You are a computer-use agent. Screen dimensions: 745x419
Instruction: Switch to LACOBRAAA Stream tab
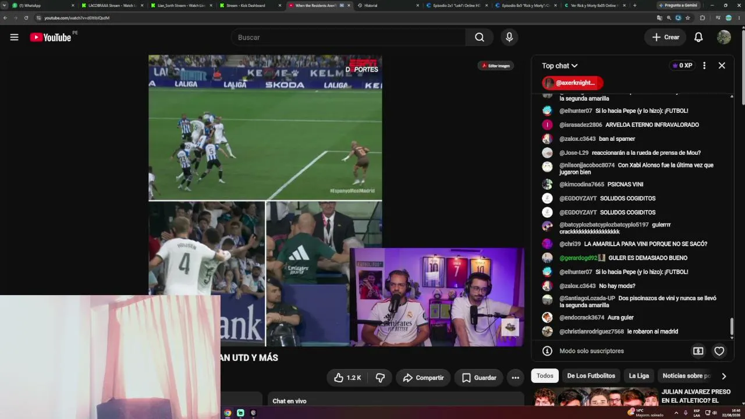[112, 5]
